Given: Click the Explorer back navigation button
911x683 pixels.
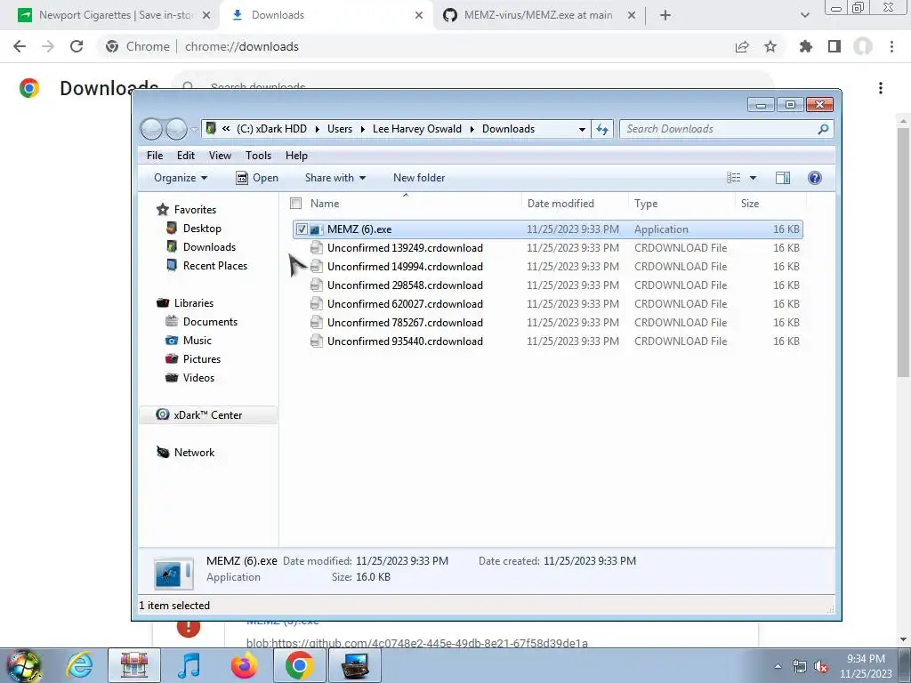Looking at the screenshot, I should point(151,129).
